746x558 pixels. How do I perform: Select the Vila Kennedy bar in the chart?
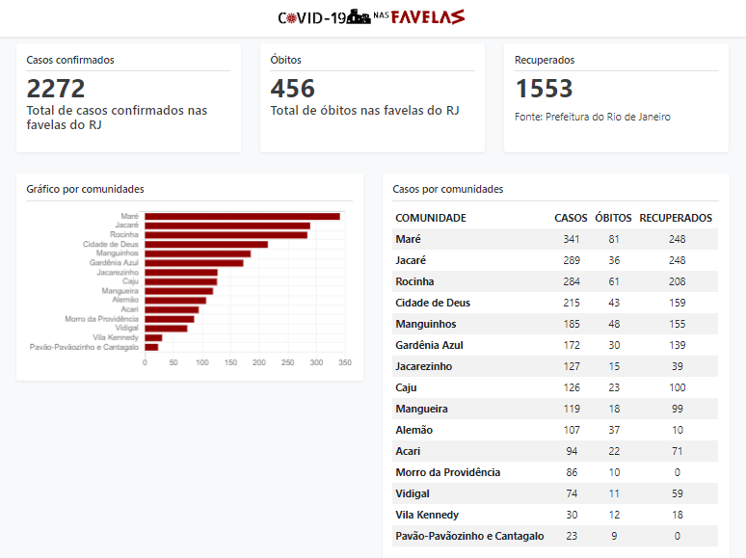click(x=153, y=337)
